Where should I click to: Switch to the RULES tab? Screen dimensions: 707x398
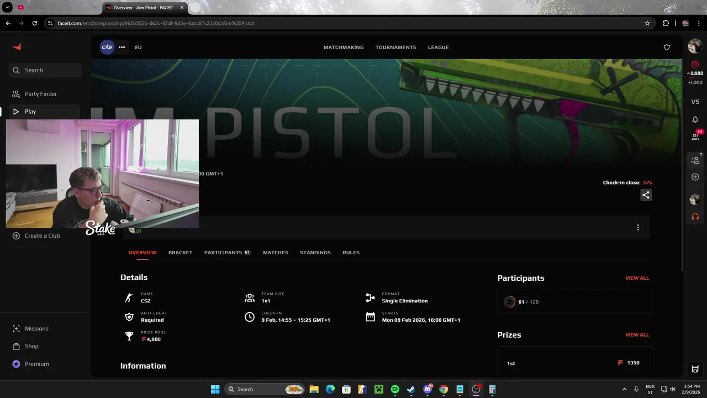[351, 253]
